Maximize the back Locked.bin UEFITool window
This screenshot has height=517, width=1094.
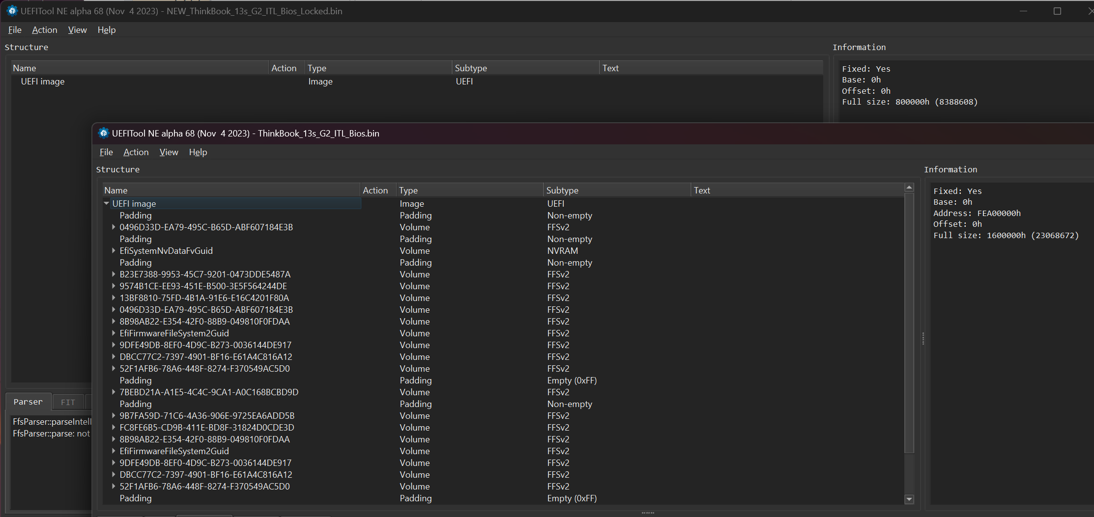[x=1058, y=11]
